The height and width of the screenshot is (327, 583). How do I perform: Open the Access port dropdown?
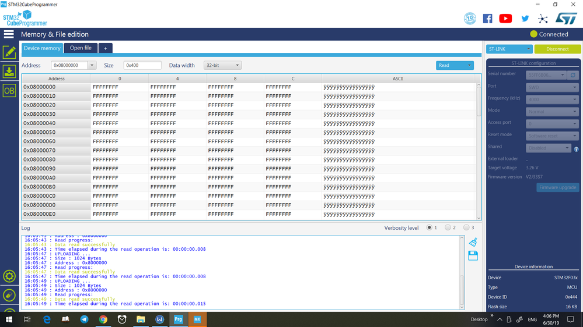(552, 124)
